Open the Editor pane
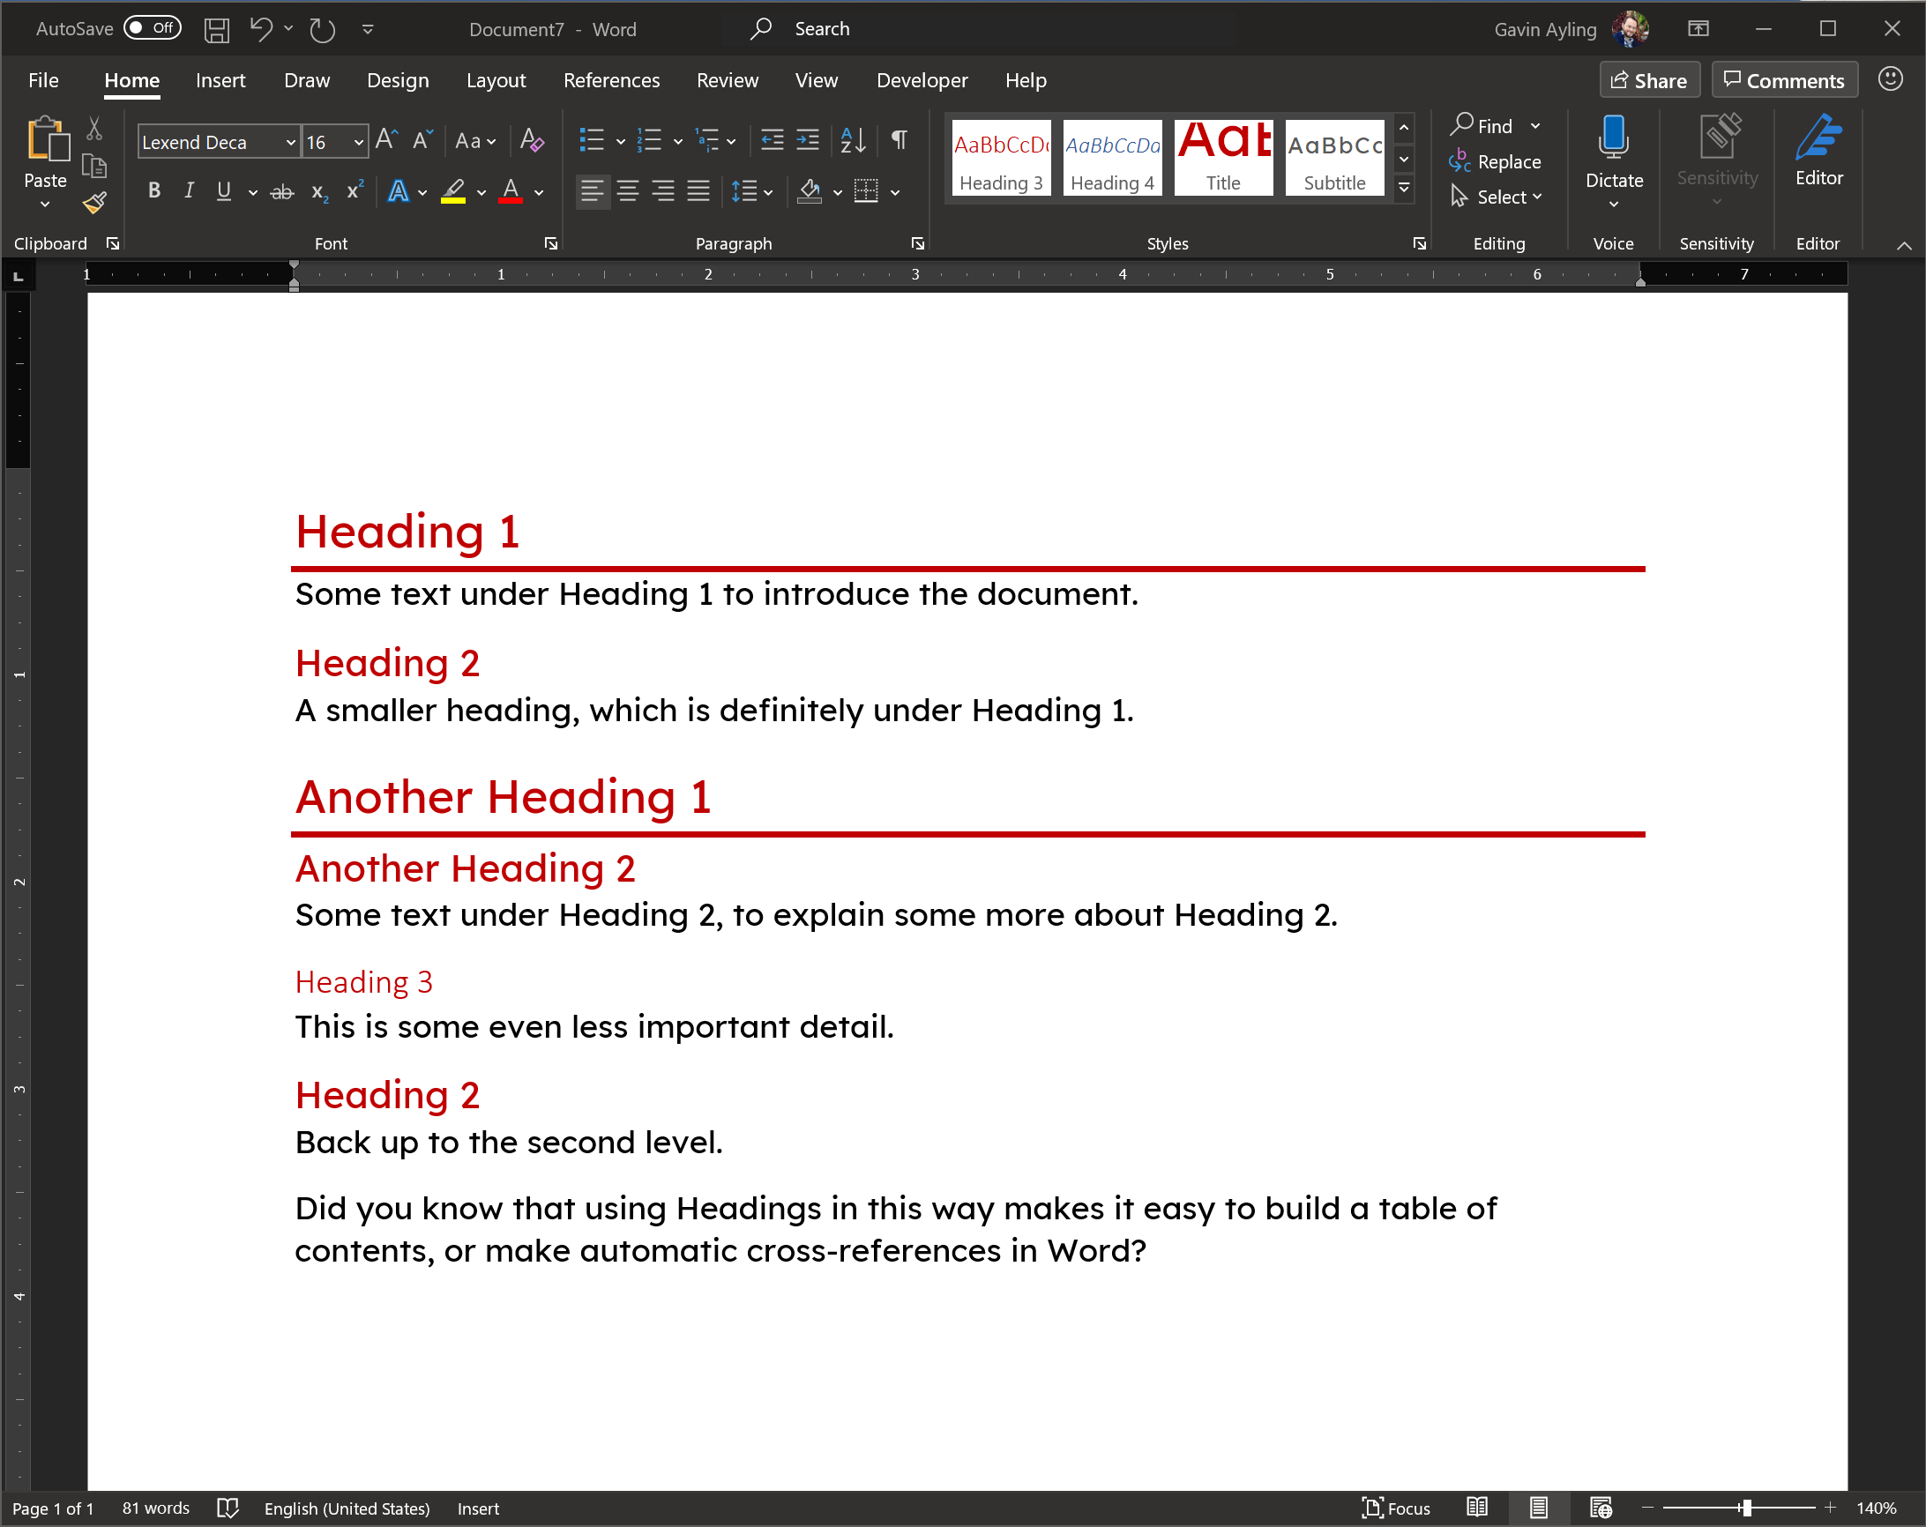The height and width of the screenshot is (1527, 1926). tap(1818, 152)
